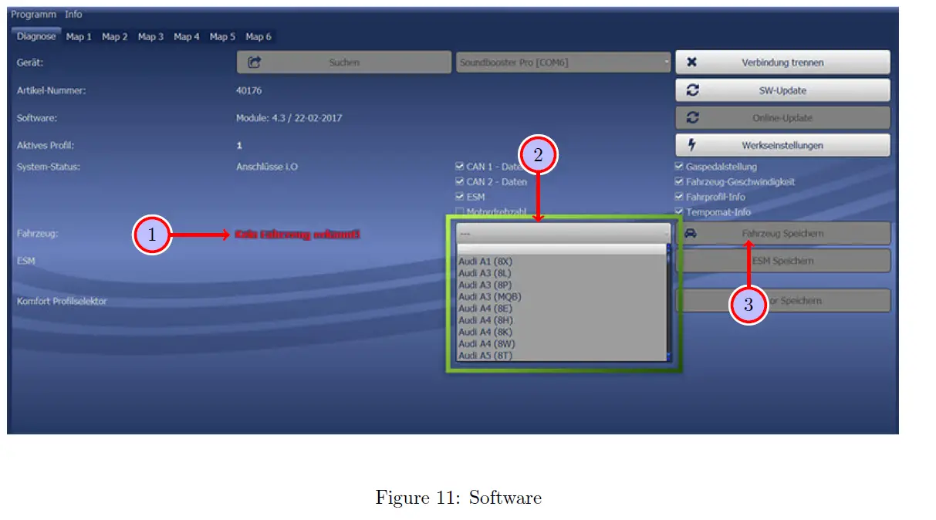Click the Anschlüsse i.O status text
This screenshot has width=936, height=520.
point(267,167)
